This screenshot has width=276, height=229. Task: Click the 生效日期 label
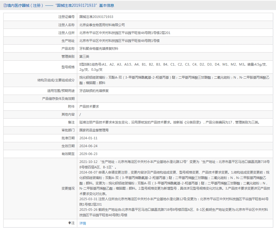pos(68,146)
